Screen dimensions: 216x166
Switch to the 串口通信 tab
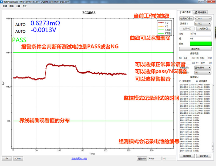tap(185, 12)
